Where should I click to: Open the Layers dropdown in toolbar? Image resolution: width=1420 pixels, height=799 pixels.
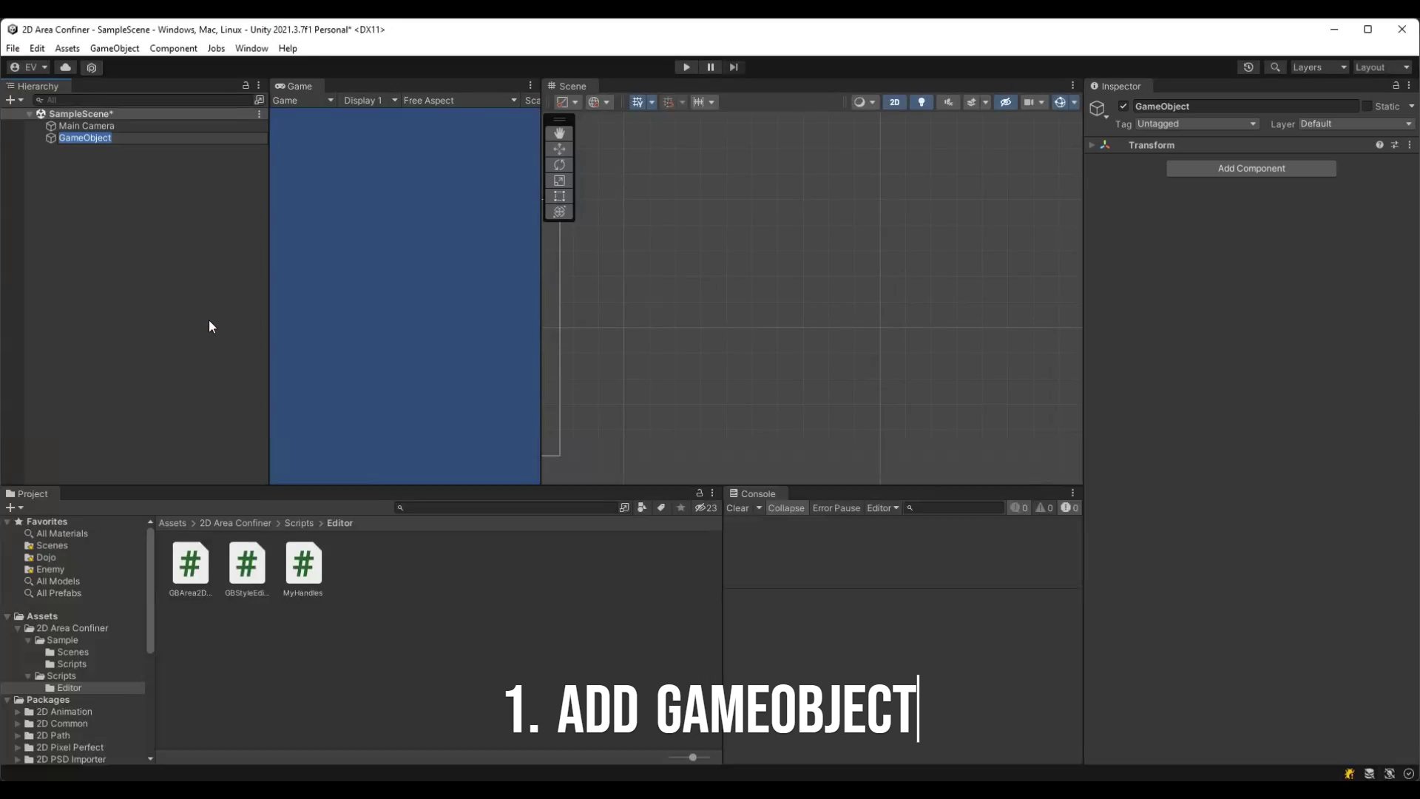pos(1319,67)
